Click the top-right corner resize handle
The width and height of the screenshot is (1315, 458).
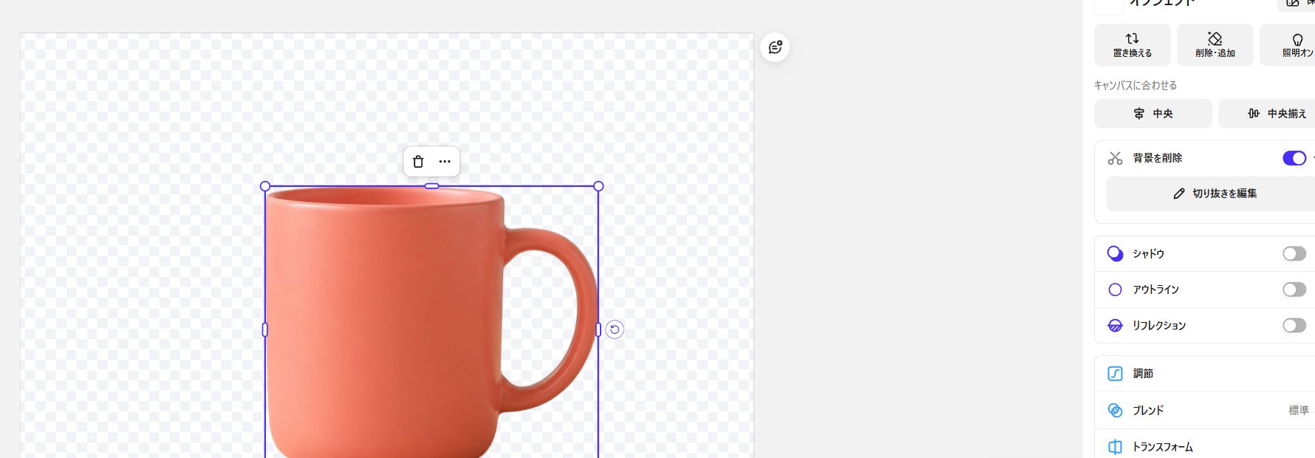(598, 186)
